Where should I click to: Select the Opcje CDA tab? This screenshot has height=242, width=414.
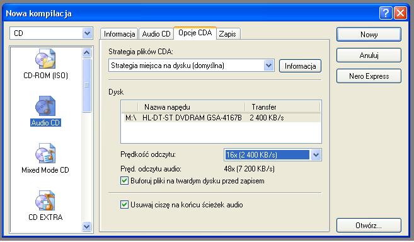(x=195, y=33)
